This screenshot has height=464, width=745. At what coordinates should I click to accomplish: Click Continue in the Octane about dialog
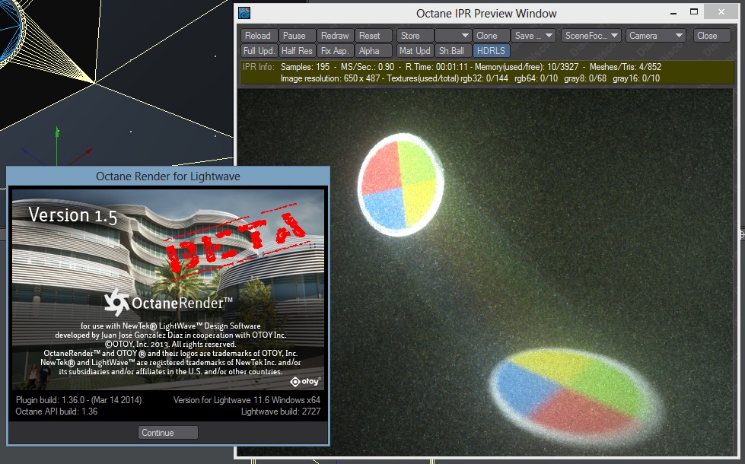[x=167, y=433]
